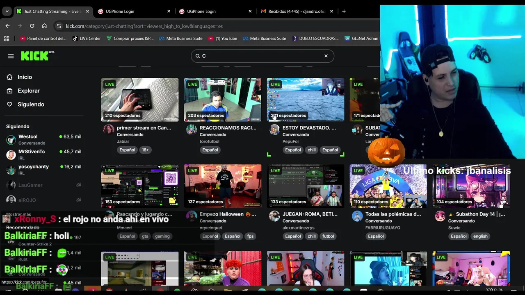The height and width of the screenshot is (295, 525).
Task: Click the Kick logo
Action: (x=37, y=56)
